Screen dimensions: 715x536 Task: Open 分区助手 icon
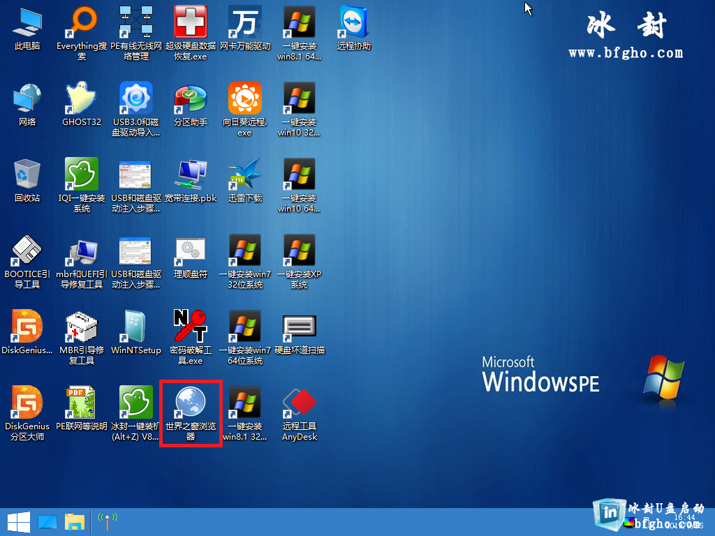[x=191, y=105]
